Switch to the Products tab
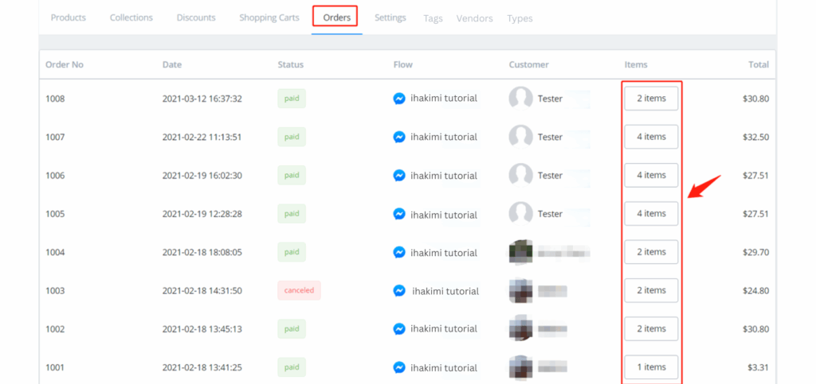This screenshot has height=384, width=816. pos(68,17)
